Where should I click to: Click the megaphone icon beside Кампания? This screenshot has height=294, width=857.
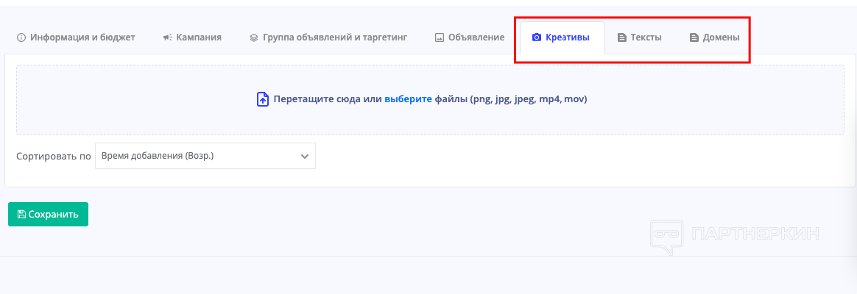point(168,37)
